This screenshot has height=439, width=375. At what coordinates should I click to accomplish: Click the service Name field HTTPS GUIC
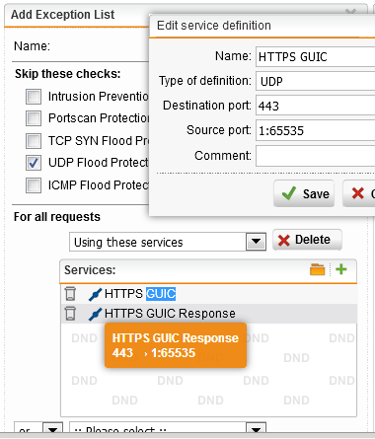click(316, 56)
